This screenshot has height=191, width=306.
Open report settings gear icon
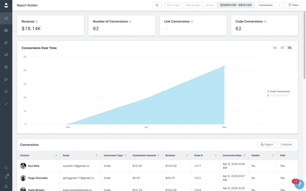click(x=157, y=5)
